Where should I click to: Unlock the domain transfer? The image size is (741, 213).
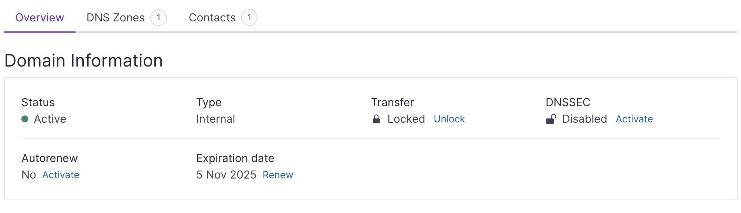pyautogui.click(x=449, y=119)
